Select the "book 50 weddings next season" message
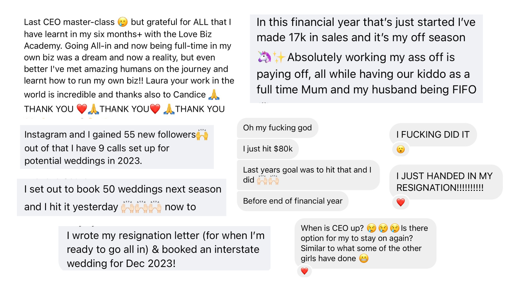 point(122,197)
